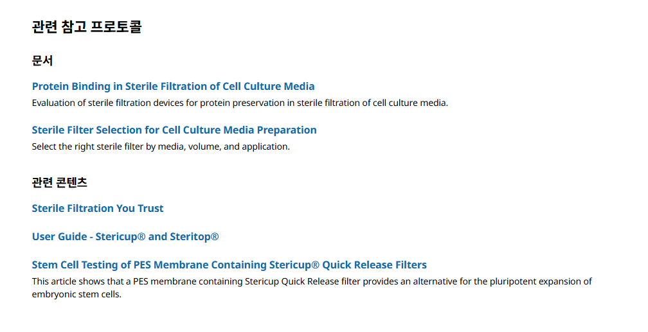Click the 'embryonic stem cells.' text line
Image resolution: width=648 pixels, height=332 pixels.
coord(76,294)
